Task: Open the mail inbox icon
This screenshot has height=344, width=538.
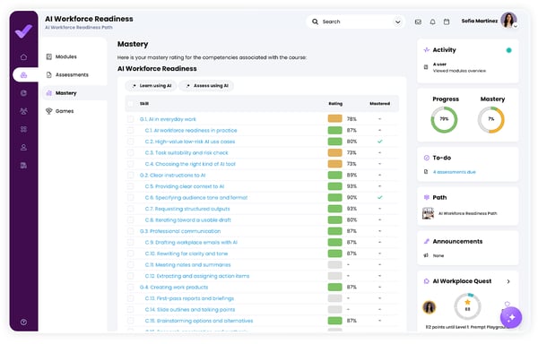Action: (418, 21)
